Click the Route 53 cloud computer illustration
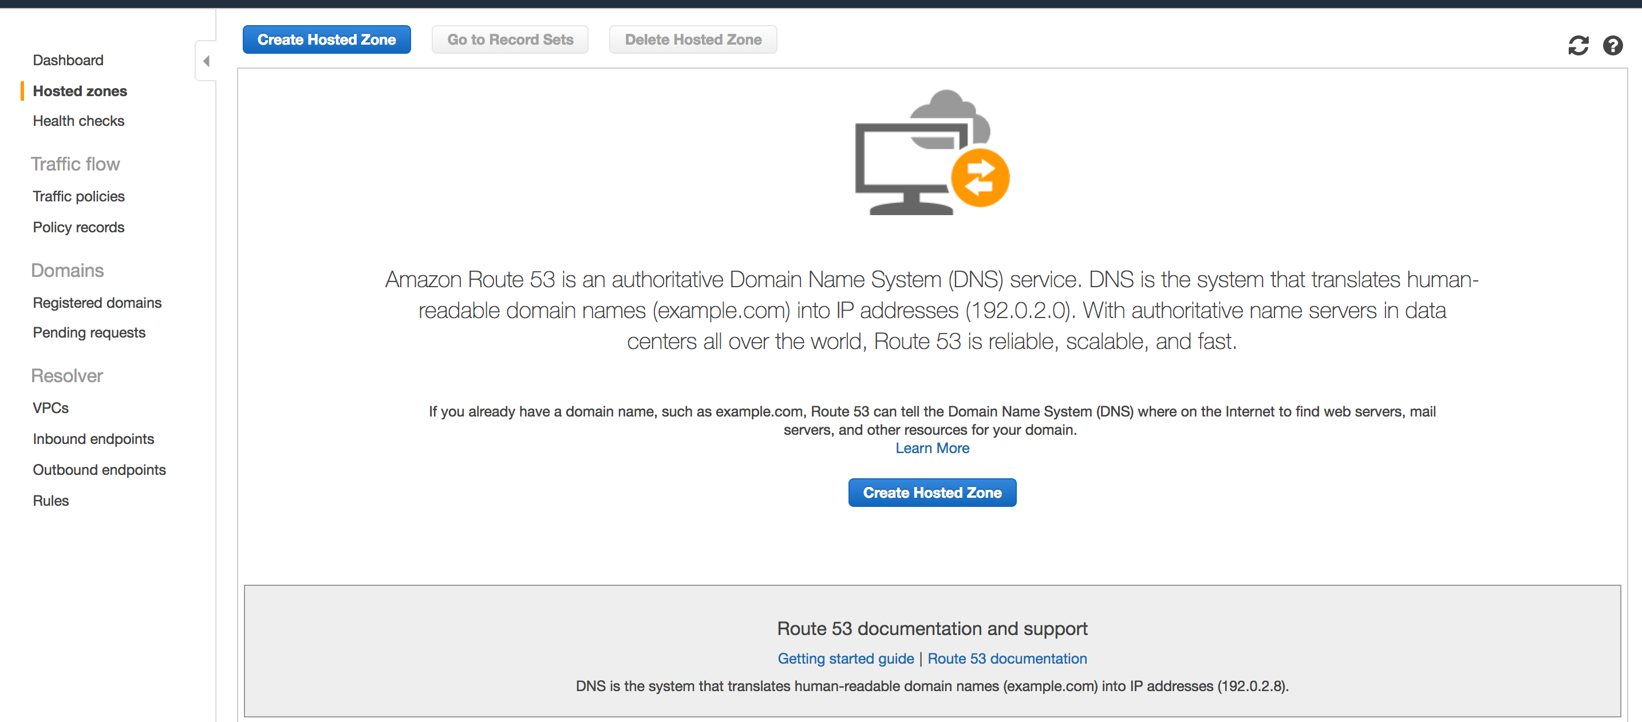Image resolution: width=1642 pixels, height=722 pixels. click(932, 153)
